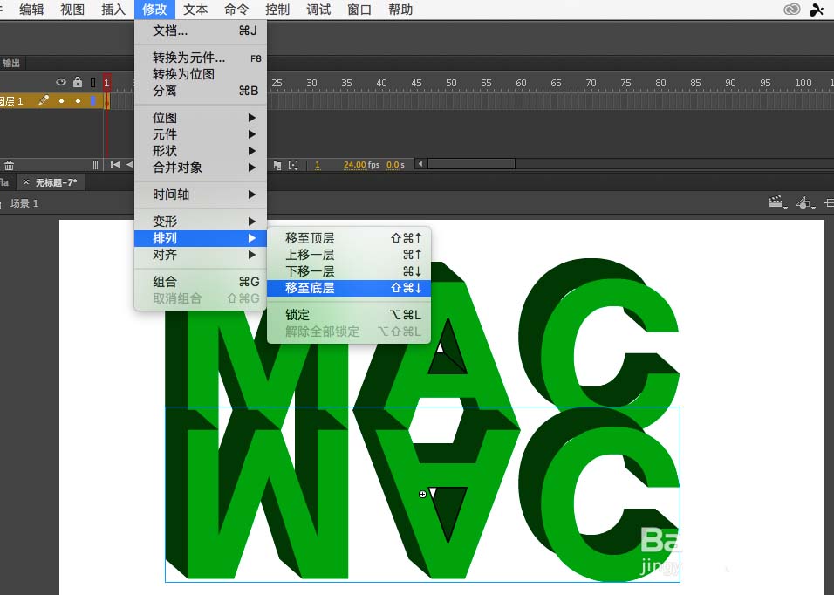Viewport: 834px width, 595px height.
Task: Select 转换为元件... menu entry
Action: click(x=200, y=57)
